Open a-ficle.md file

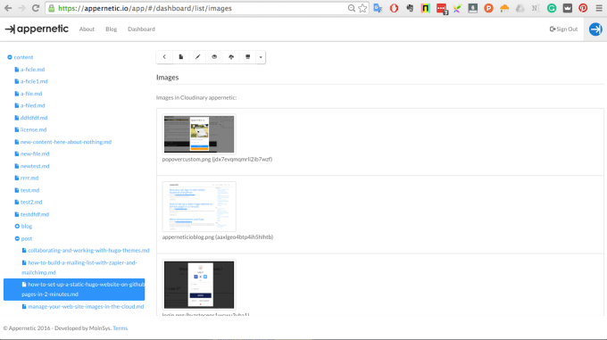[32, 70]
